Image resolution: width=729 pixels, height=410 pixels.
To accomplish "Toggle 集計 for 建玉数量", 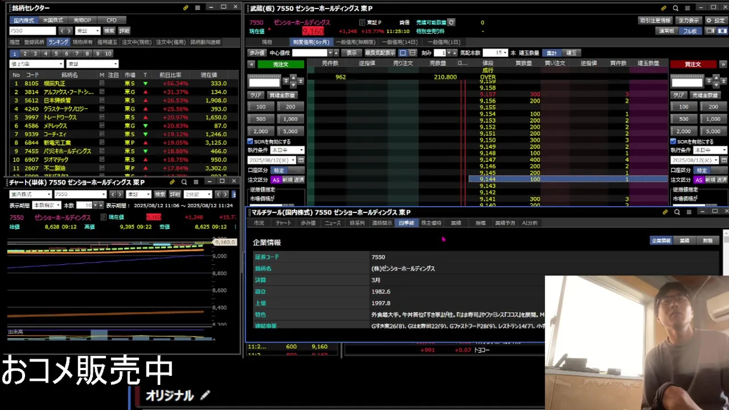I will 551,53.
